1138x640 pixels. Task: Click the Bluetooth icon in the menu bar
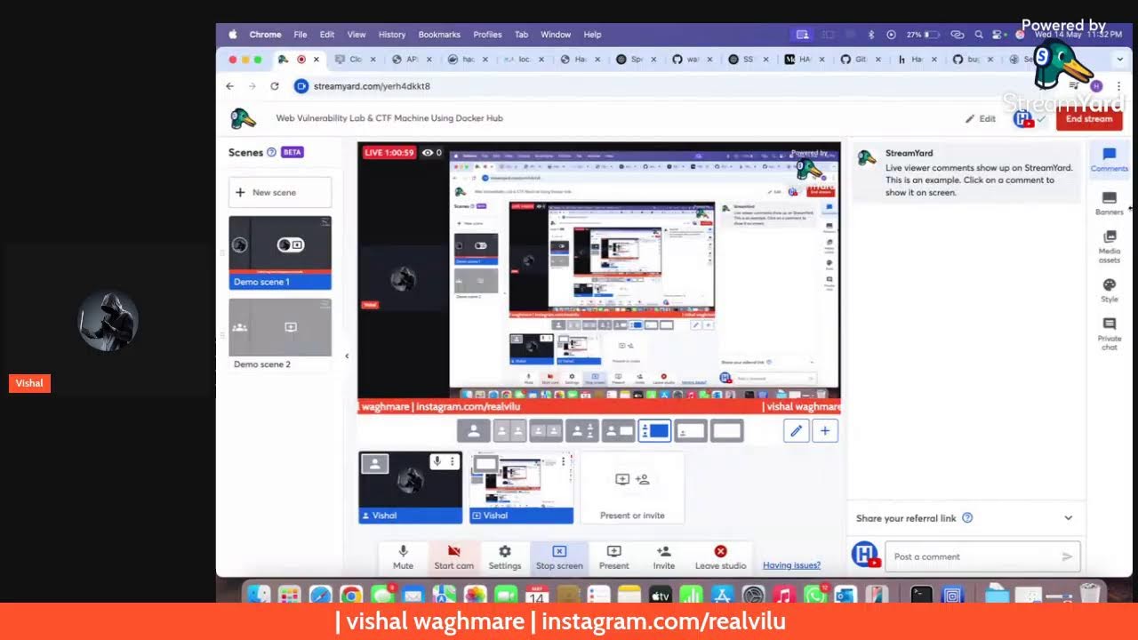(x=871, y=35)
